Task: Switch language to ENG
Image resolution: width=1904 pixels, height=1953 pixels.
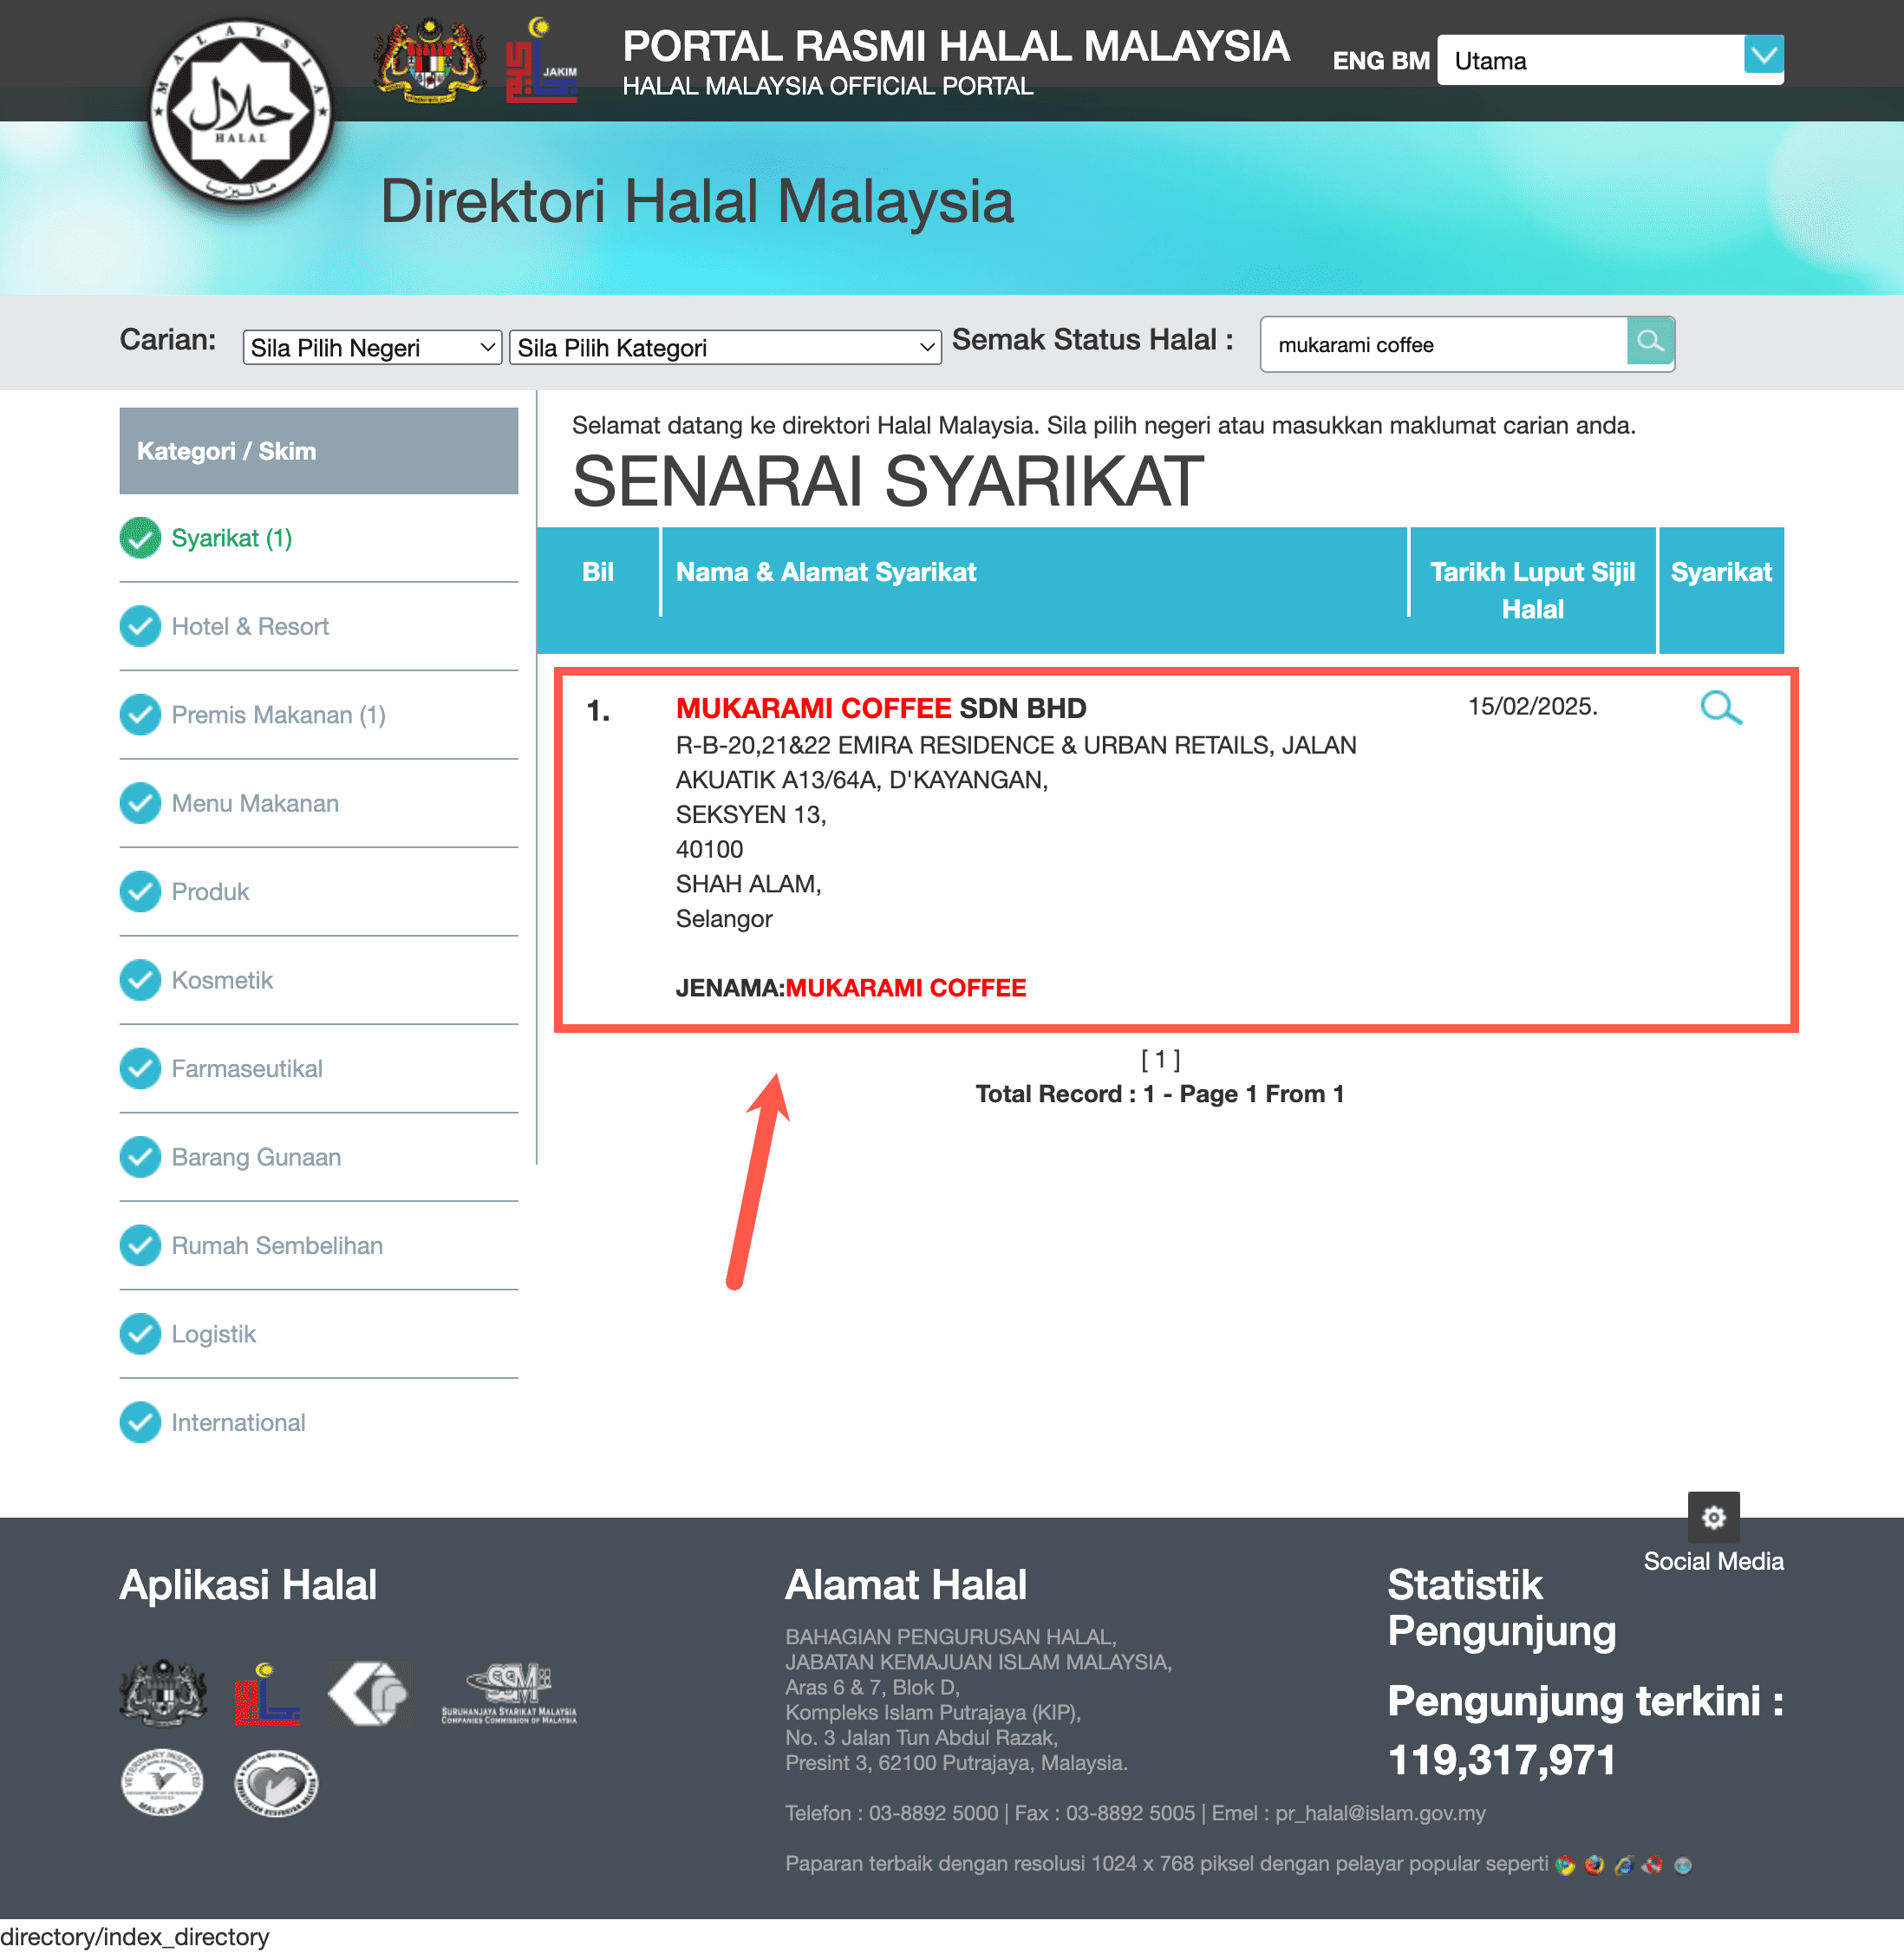Action: [x=1358, y=61]
